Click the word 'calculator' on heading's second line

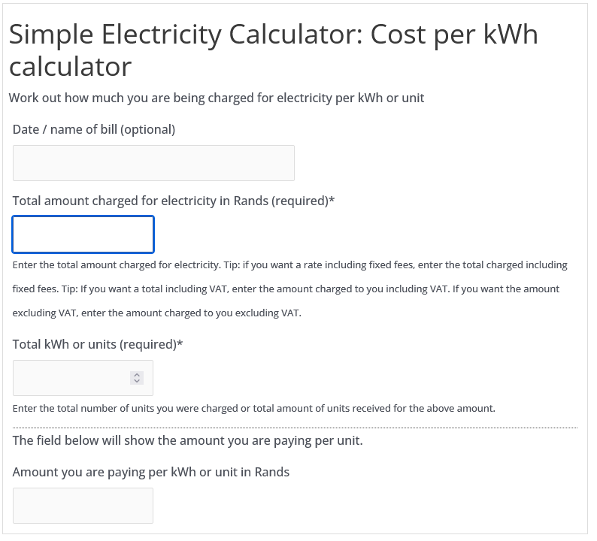pyautogui.click(x=70, y=68)
